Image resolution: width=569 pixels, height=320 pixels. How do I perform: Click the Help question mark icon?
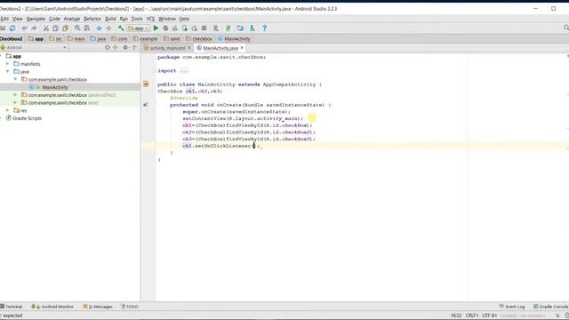(x=264, y=28)
